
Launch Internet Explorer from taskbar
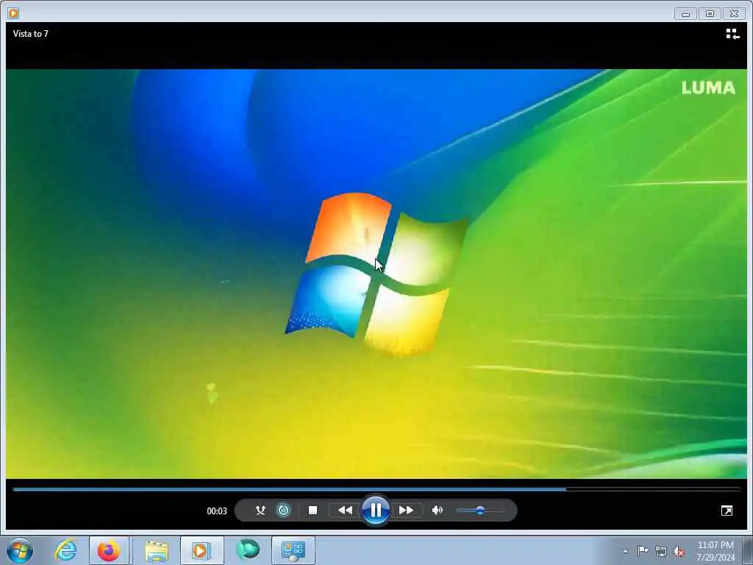click(x=65, y=550)
